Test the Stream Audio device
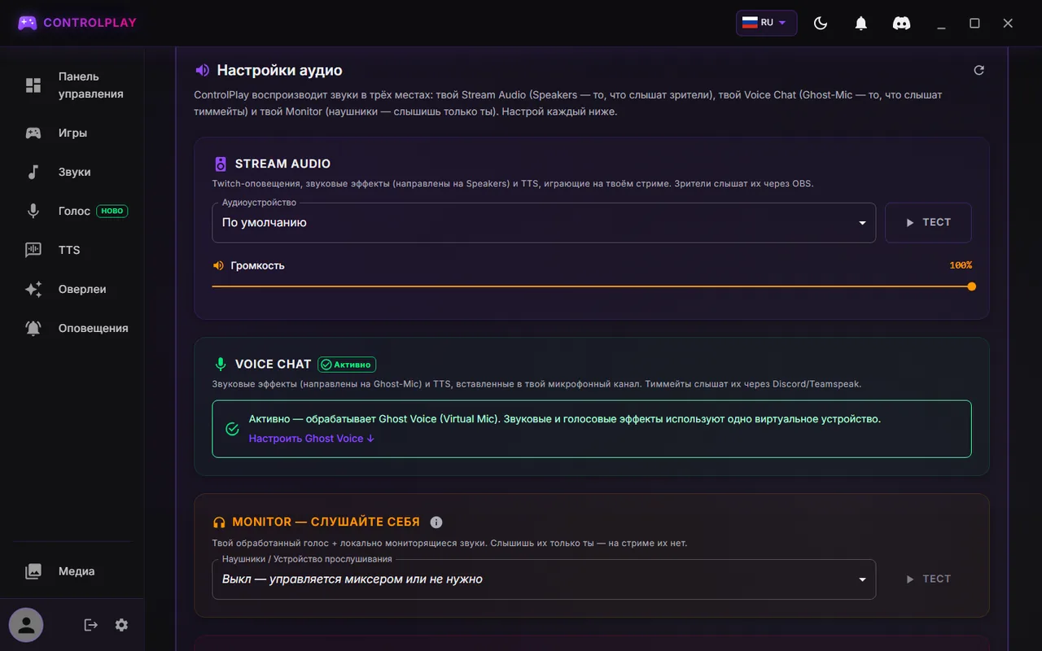Viewport: 1042px width, 651px height. [x=928, y=223]
